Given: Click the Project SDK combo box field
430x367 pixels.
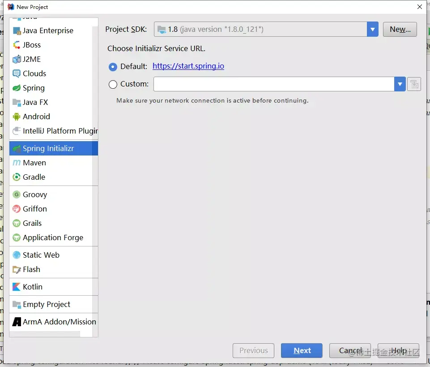Looking at the screenshot, I should pos(266,29).
